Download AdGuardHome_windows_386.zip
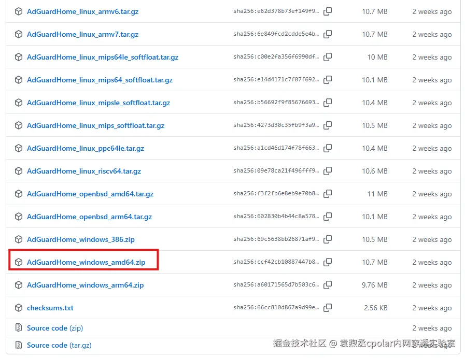465x358 pixels. tap(81, 239)
